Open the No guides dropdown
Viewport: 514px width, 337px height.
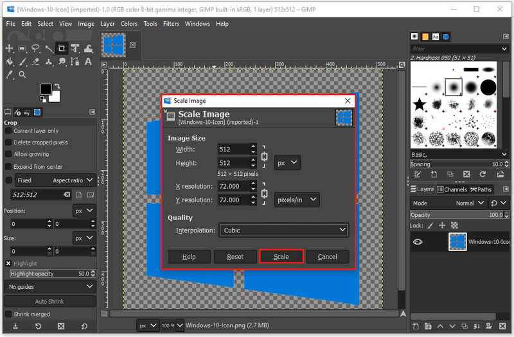(x=50, y=287)
